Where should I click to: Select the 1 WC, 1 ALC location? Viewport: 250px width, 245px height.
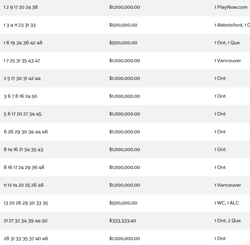coord(227,203)
